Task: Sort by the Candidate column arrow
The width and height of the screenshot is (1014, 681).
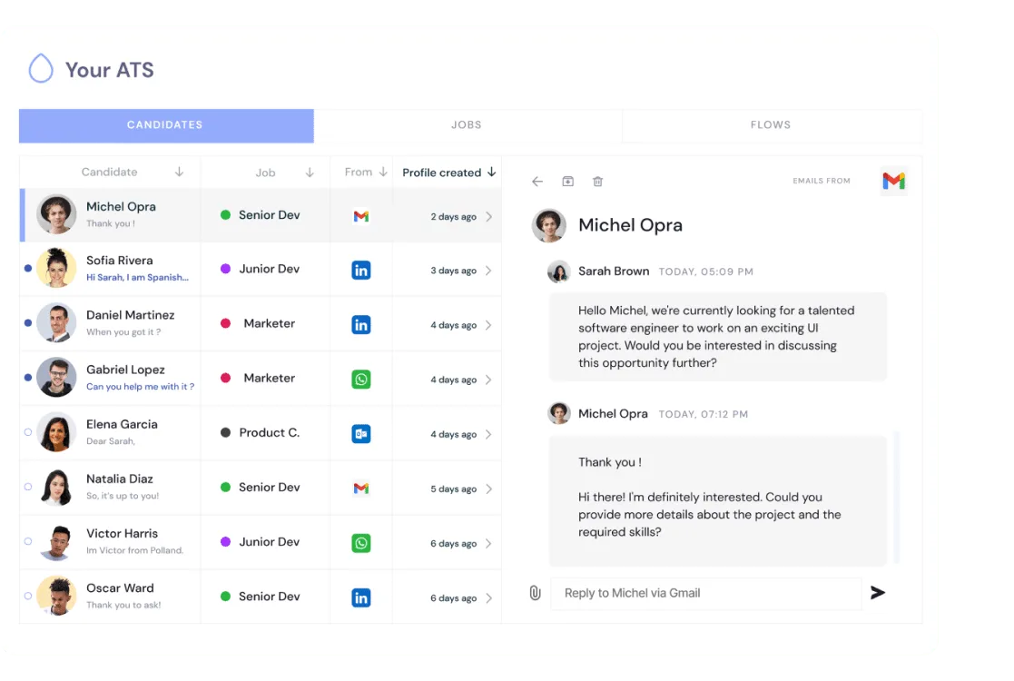Action: click(179, 172)
